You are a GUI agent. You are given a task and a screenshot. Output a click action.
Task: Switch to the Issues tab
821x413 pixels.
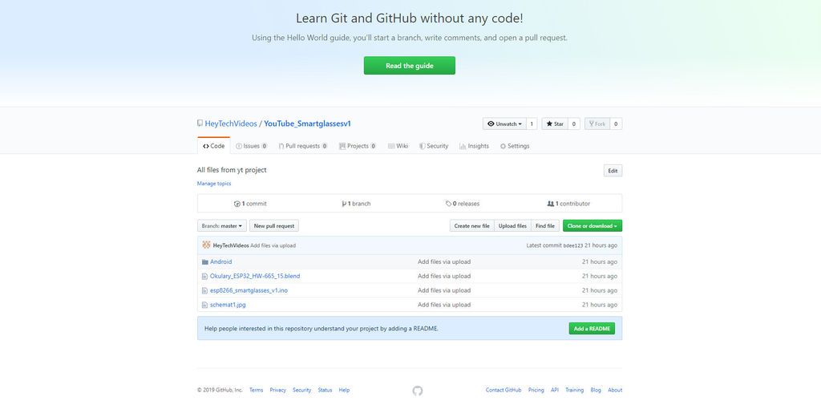251,146
